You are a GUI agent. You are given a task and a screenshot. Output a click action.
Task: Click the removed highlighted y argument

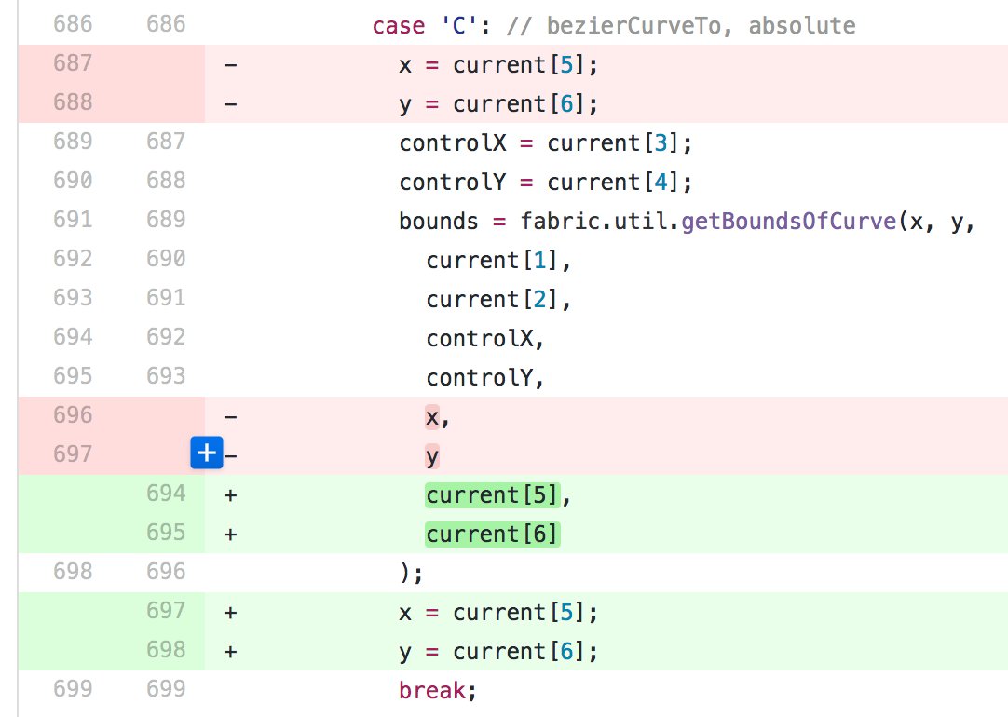click(x=432, y=457)
